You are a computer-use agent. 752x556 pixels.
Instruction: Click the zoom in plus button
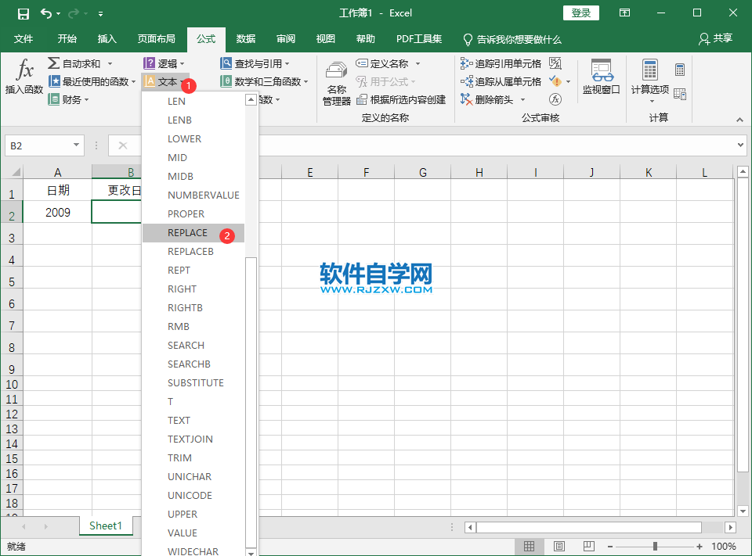pos(700,547)
